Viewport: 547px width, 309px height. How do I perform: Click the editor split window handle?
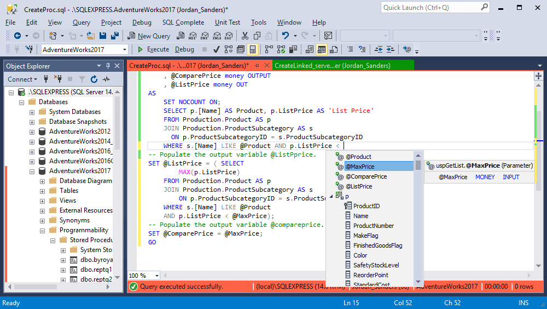point(538,76)
